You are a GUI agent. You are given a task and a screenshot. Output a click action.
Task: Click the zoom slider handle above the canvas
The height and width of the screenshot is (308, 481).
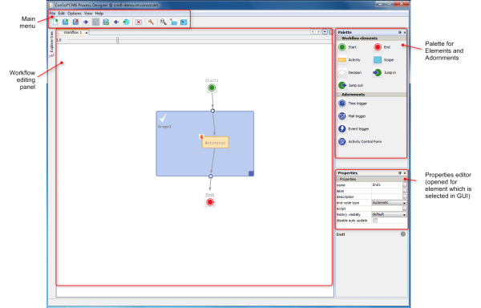tap(117, 40)
